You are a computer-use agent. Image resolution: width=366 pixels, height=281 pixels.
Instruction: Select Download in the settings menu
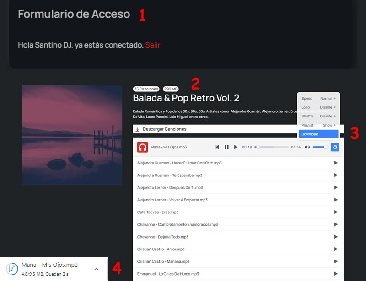coord(318,134)
